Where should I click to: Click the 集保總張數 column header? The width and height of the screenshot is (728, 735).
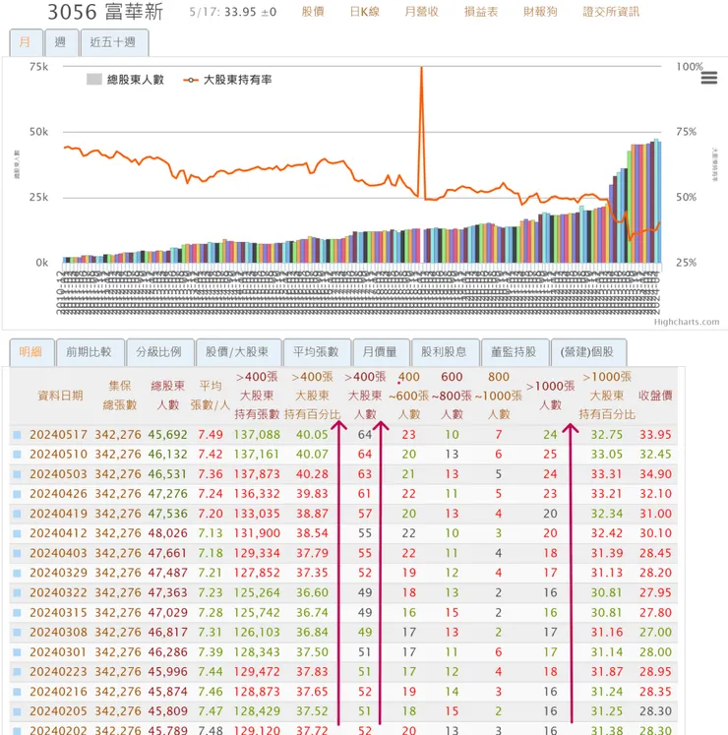[120, 396]
